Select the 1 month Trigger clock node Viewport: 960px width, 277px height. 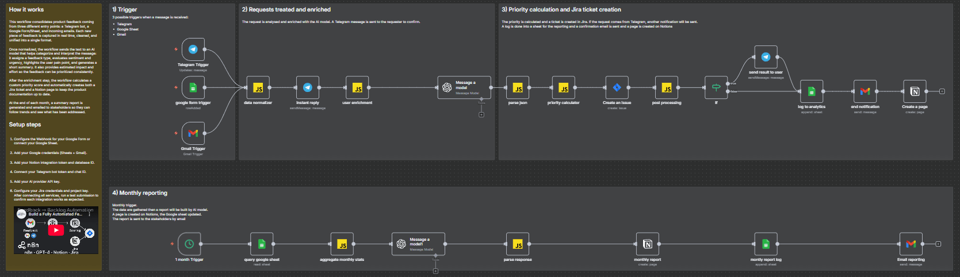[x=189, y=244]
